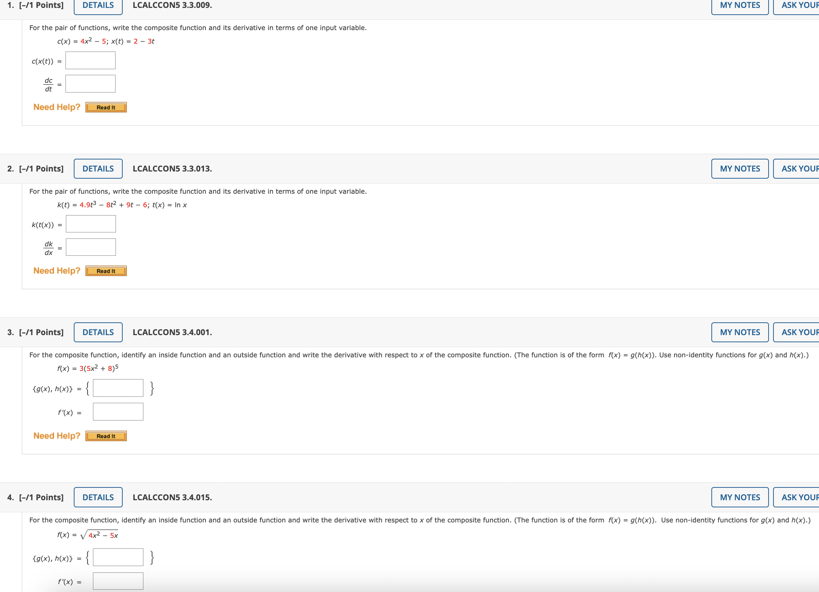The height and width of the screenshot is (592, 819).
Task: Click the k(t(x)) answer box
Action: (91, 224)
